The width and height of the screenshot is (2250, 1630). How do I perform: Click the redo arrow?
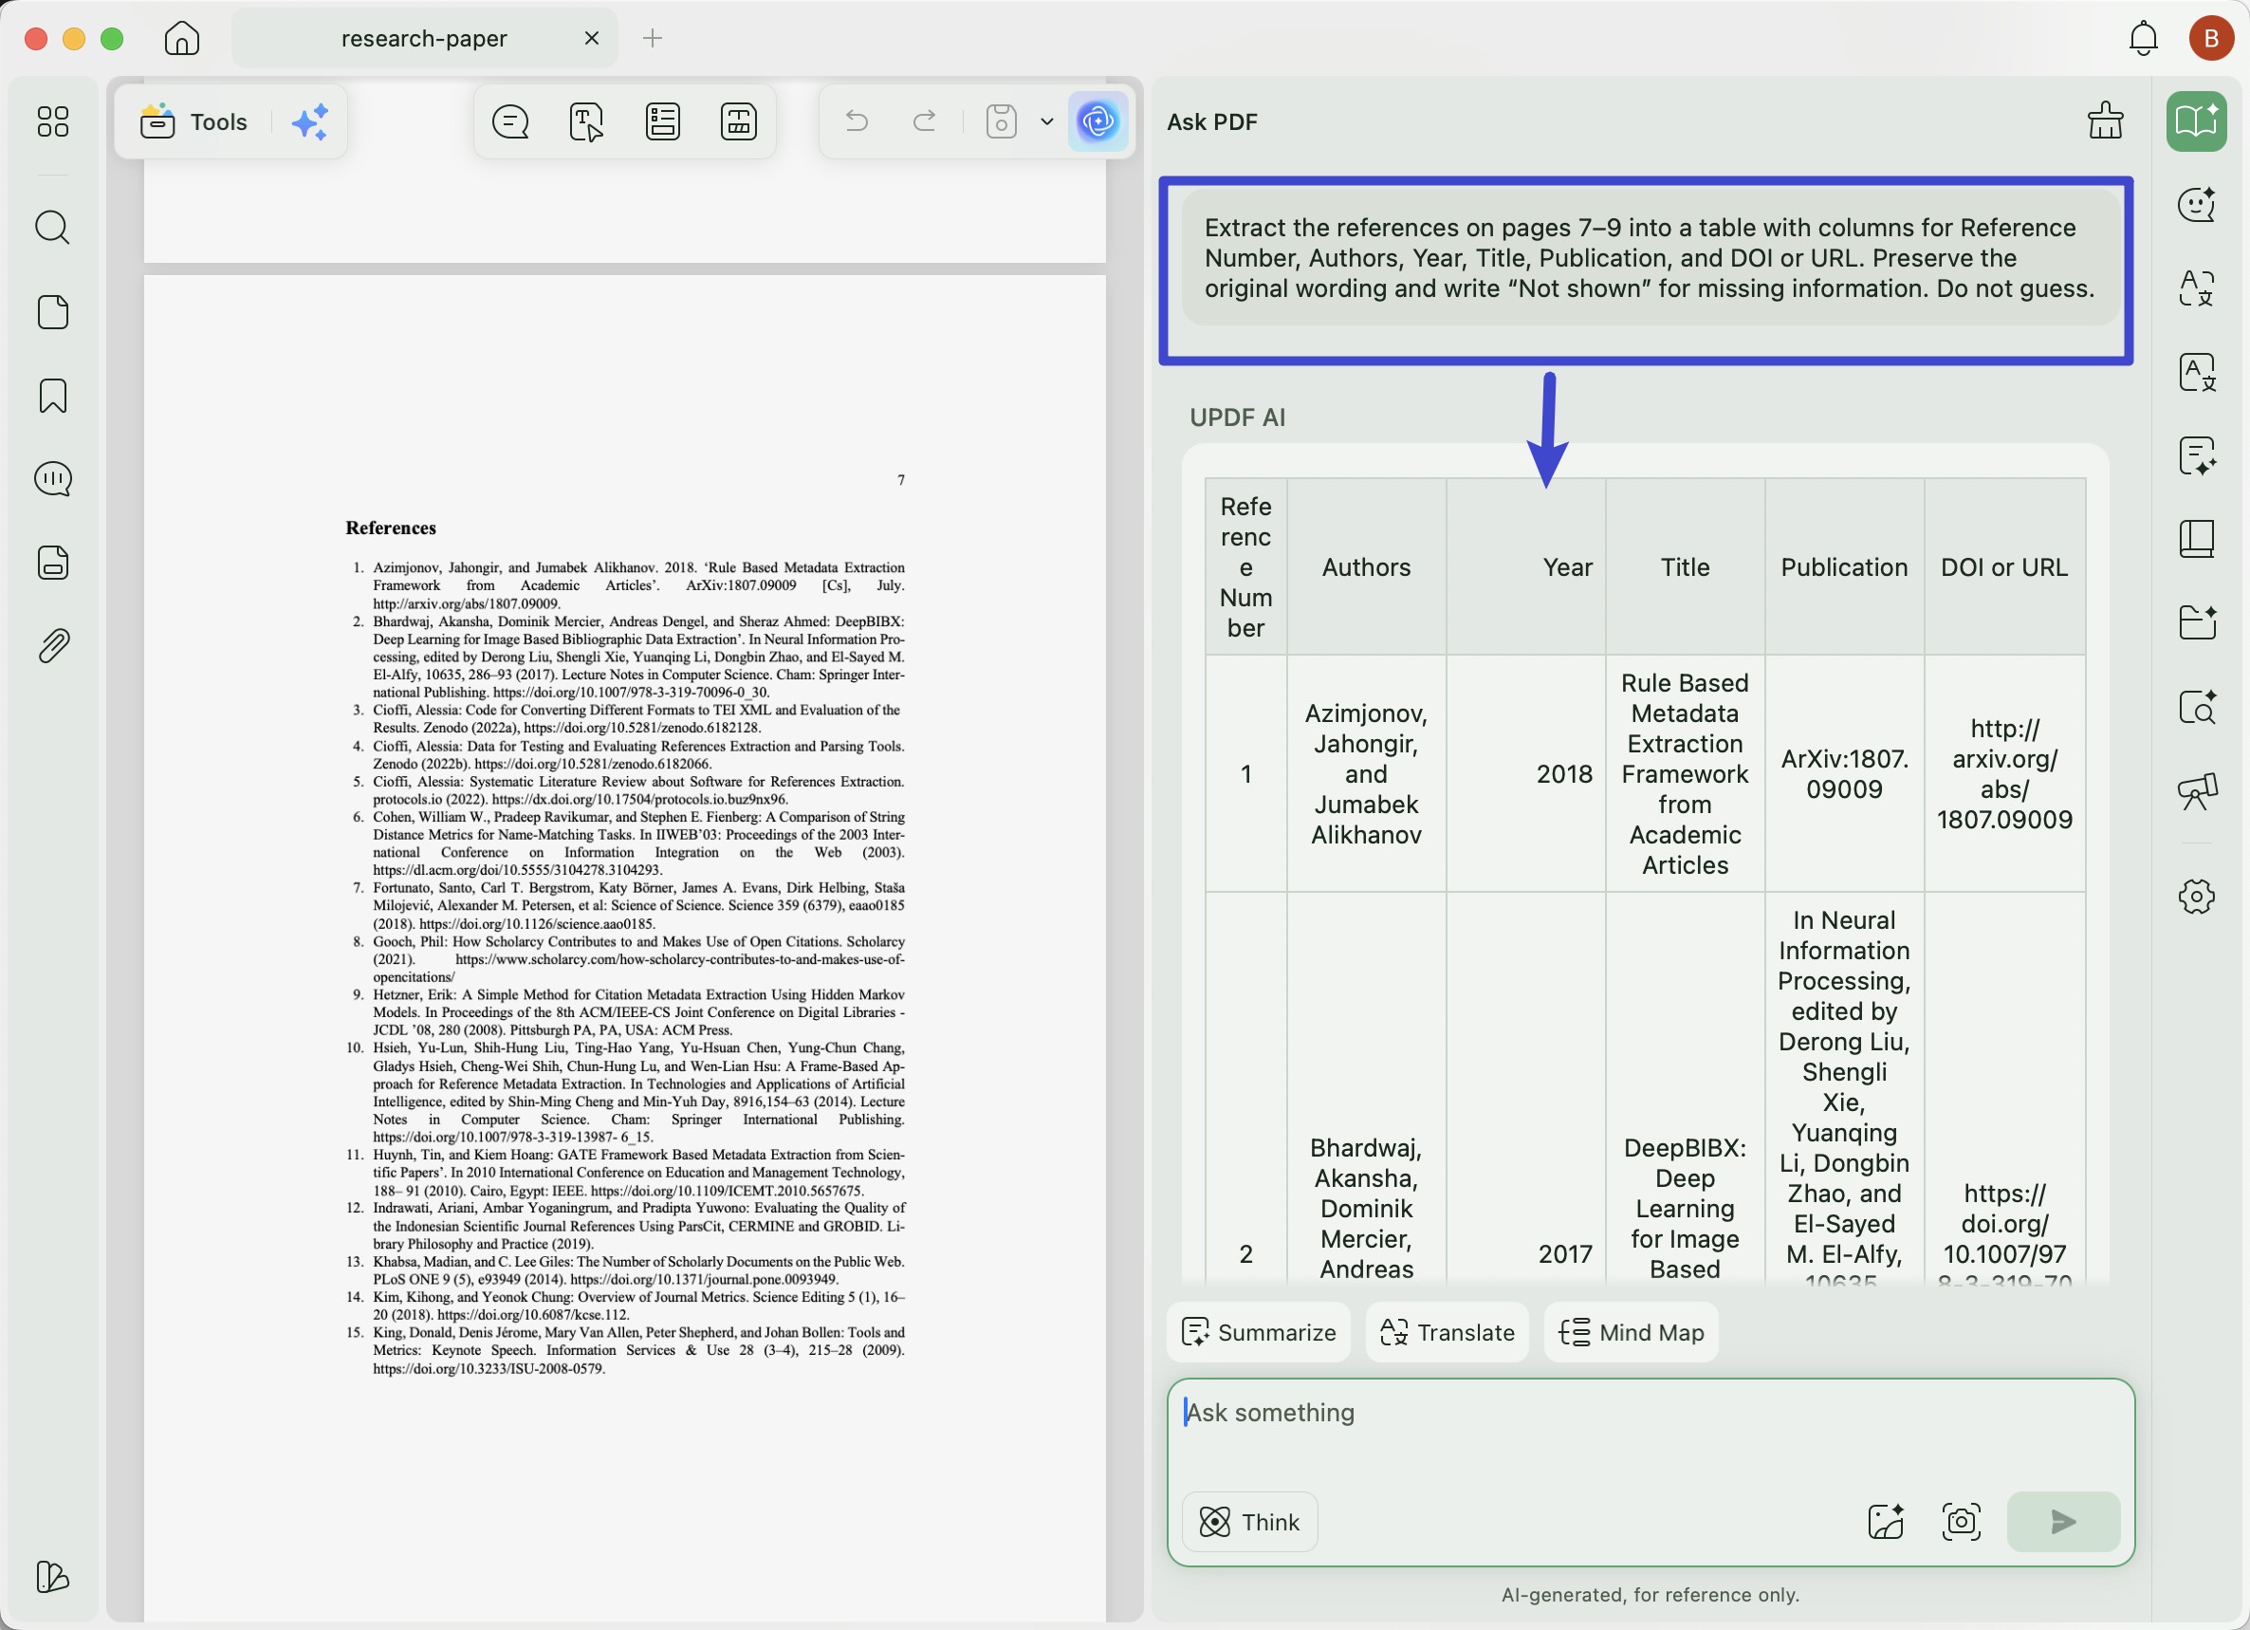point(925,121)
